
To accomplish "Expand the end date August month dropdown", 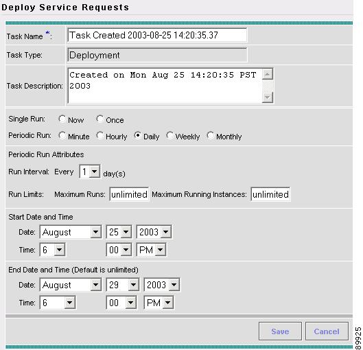I will pos(71,285).
